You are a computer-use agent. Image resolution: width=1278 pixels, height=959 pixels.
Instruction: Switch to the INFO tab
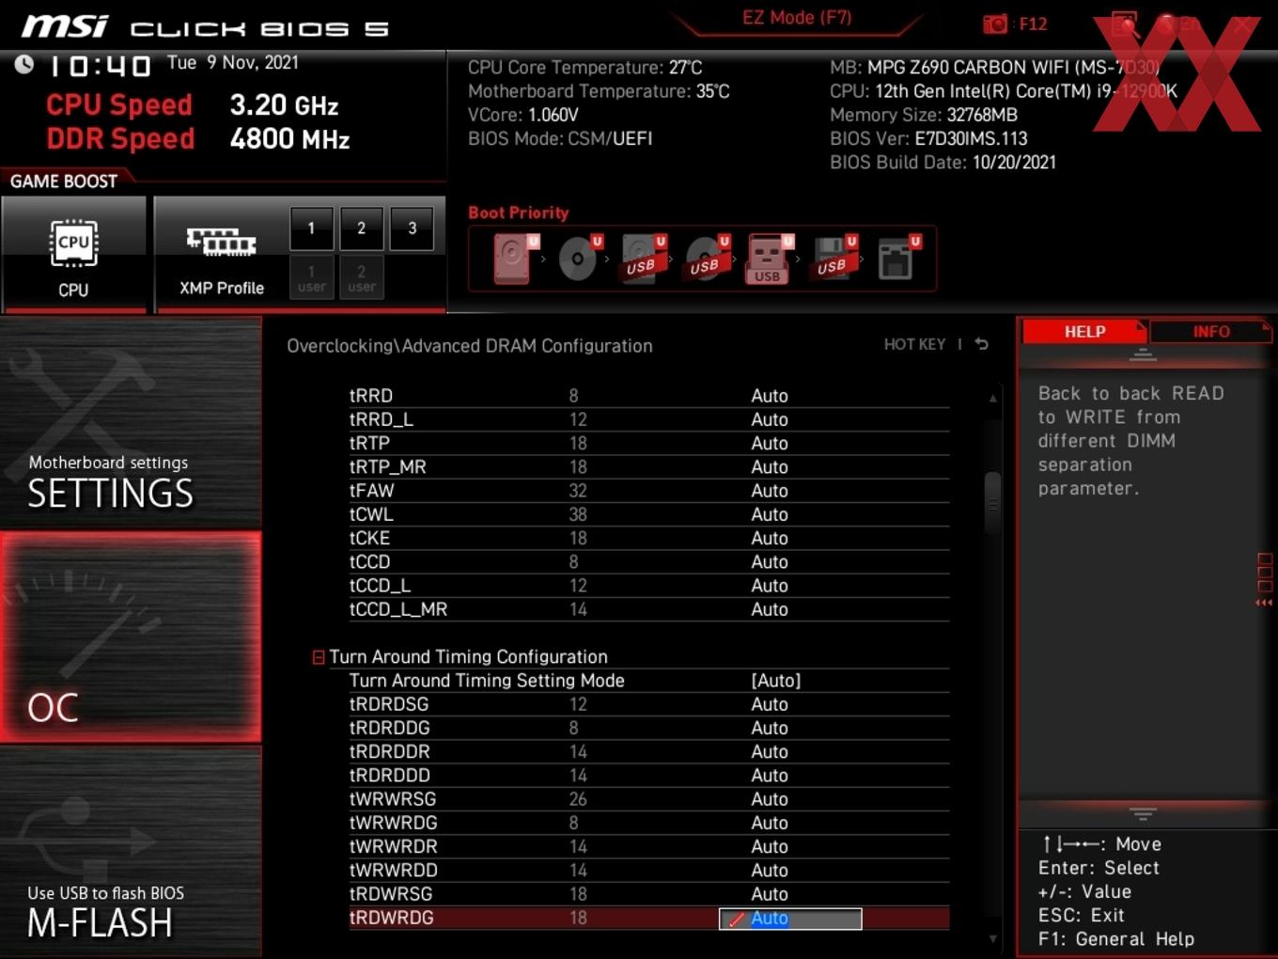tap(1211, 332)
